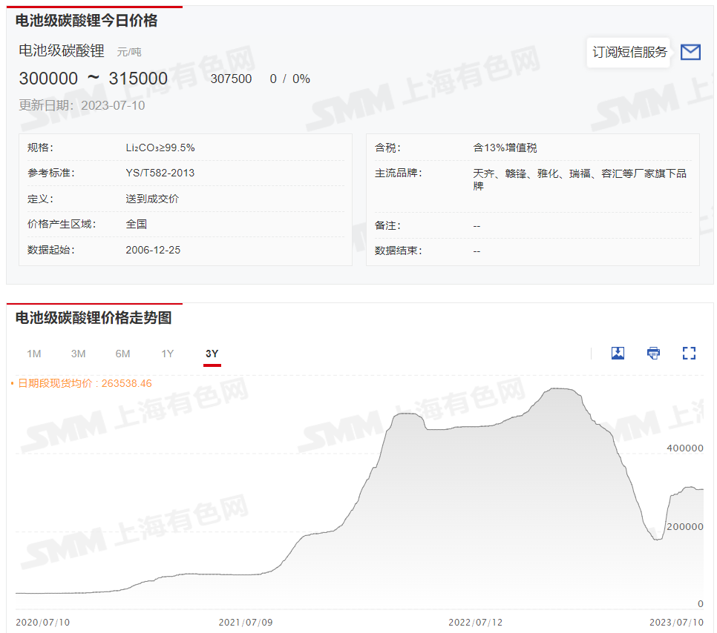Click the 元/吨 unit label
The width and height of the screenshot is (717, 633).
pos(129,52)
